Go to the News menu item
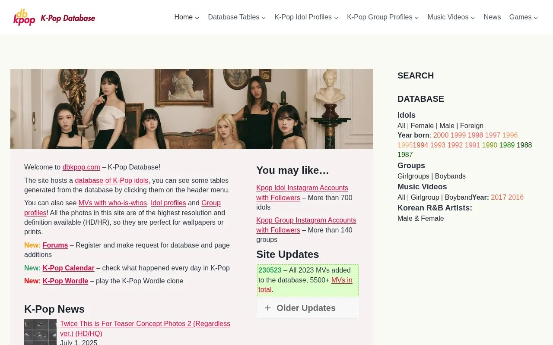Image resolution: width=553 pixels, height=345 pixels. point(492,17)
